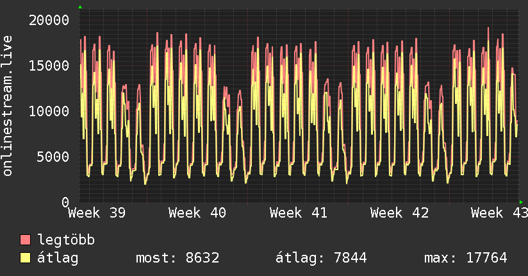Click the green arrow ending the x-axis
This screenshot has height=276, width=528.
(521, 202)
